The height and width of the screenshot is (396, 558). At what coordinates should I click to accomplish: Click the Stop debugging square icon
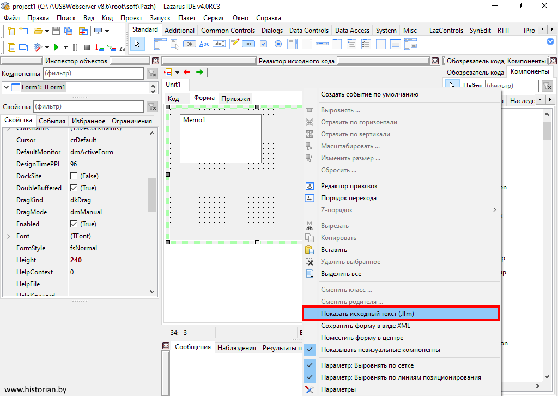tap(87, 47)
